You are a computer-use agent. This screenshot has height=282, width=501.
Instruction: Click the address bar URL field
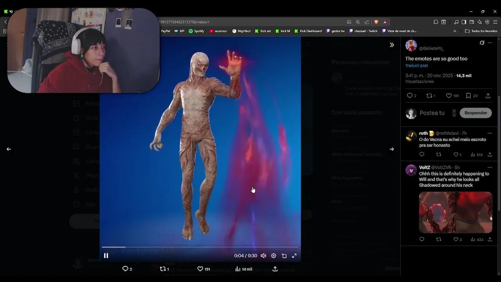tap(250, 22)
